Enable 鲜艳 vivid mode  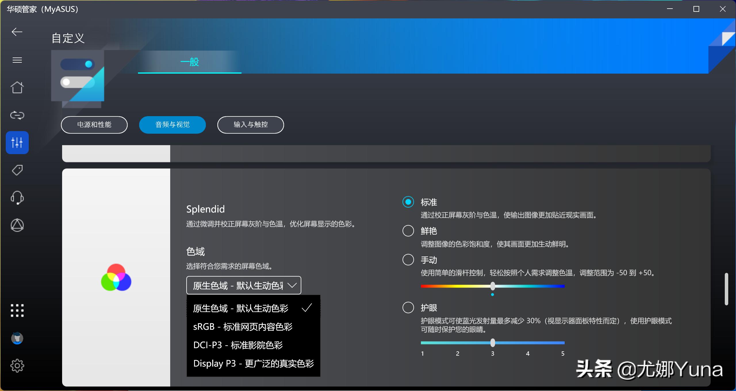[x=408, y=231]
